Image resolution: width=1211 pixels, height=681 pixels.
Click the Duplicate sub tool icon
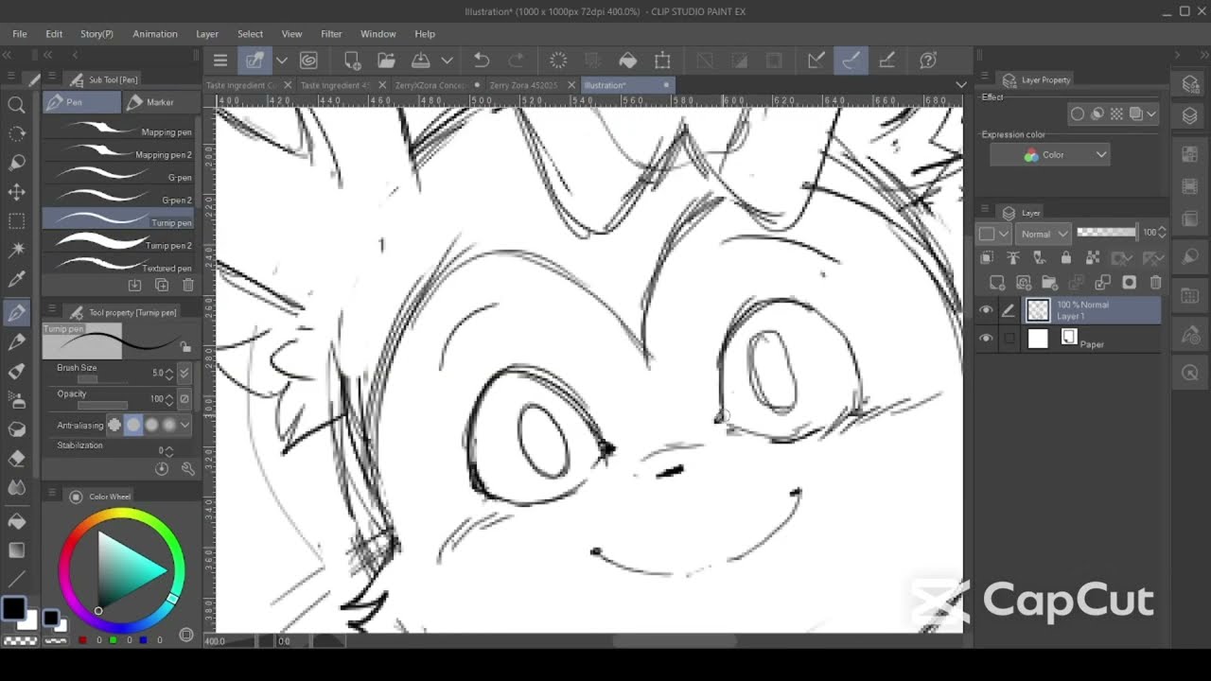pyautogui.click(x=162, y=285)
